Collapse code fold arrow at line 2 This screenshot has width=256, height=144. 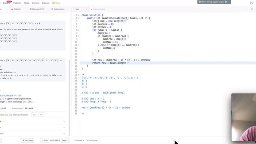(78, 18)
